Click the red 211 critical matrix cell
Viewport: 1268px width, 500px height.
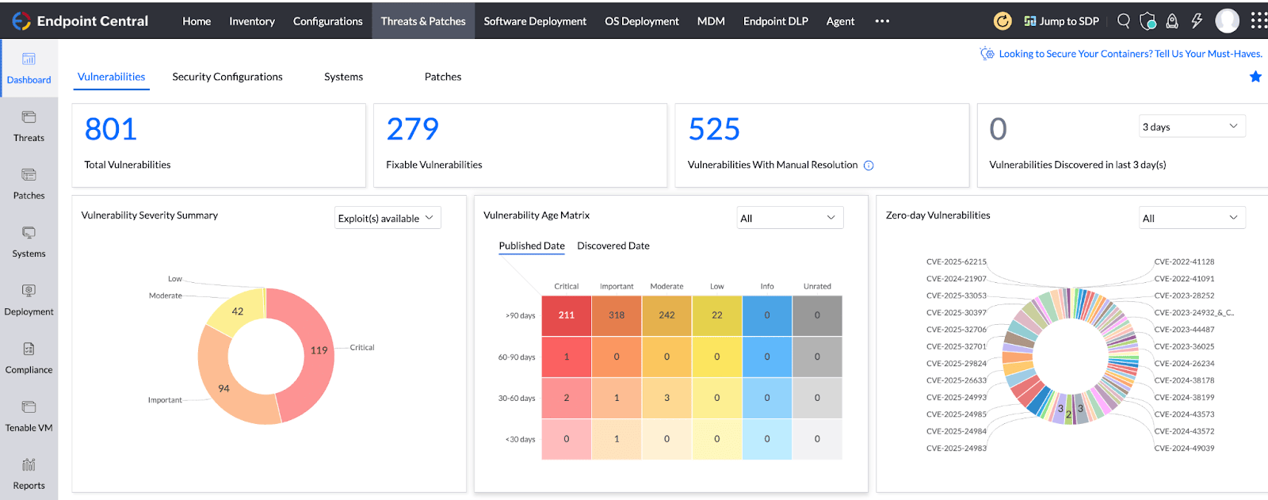(566, 315)
